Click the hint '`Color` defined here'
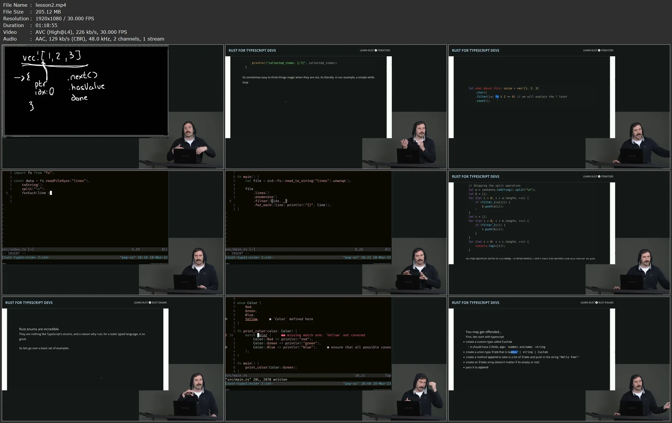Screen dimensions: 672x423 coord(293,319)
